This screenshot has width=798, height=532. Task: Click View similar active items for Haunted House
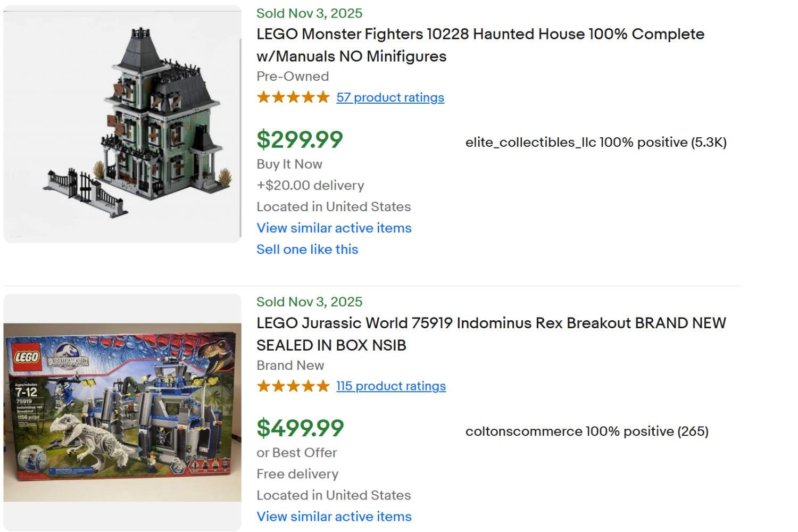[x=334, y=228]
